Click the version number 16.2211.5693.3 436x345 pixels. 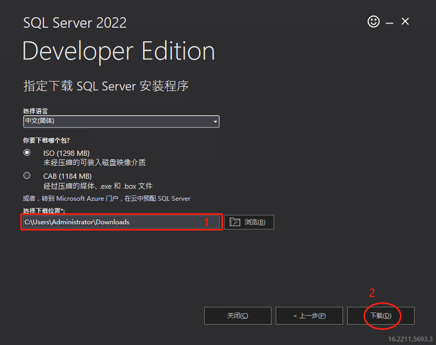point(410,339)
